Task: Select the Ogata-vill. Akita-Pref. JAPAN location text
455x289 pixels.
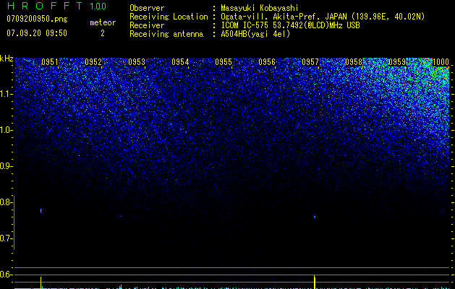Action: point(323,17)
